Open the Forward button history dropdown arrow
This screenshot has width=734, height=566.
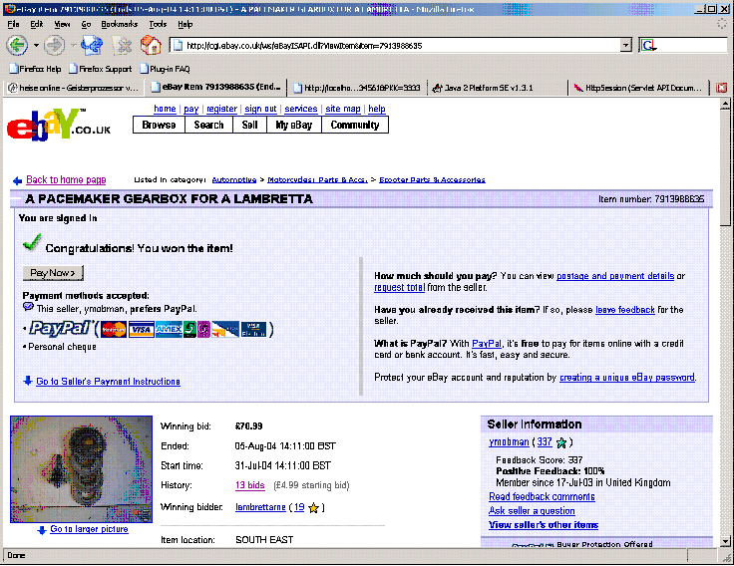click(74, 46)
